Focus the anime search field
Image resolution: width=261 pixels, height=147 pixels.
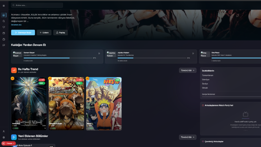[x=37, y=5]
